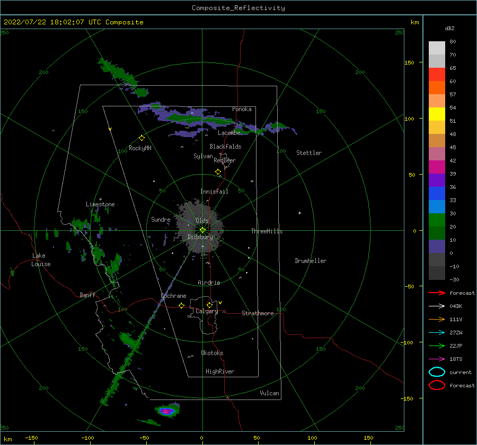
Task: Click the Ponoka label
Action: click(x=242, y=109)
